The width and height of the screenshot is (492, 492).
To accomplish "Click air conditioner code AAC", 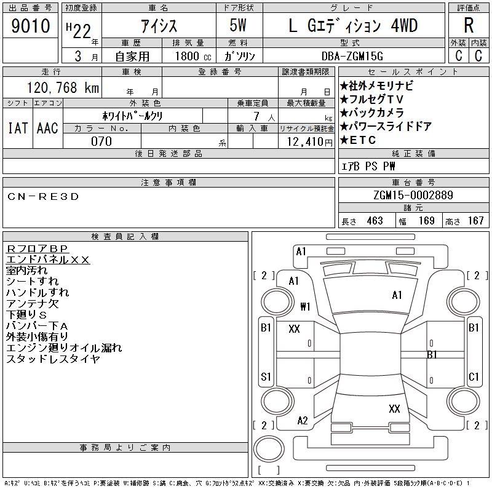I will click(47, 128).
